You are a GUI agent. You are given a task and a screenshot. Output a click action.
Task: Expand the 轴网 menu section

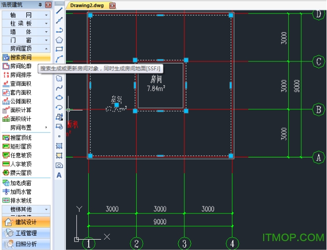point(26,15)
